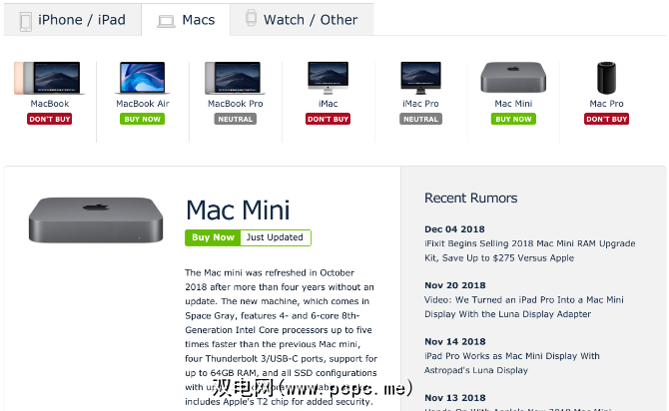Select the iMac Pro product image
The image size is (669, 411).
click(x=420, y=78)
